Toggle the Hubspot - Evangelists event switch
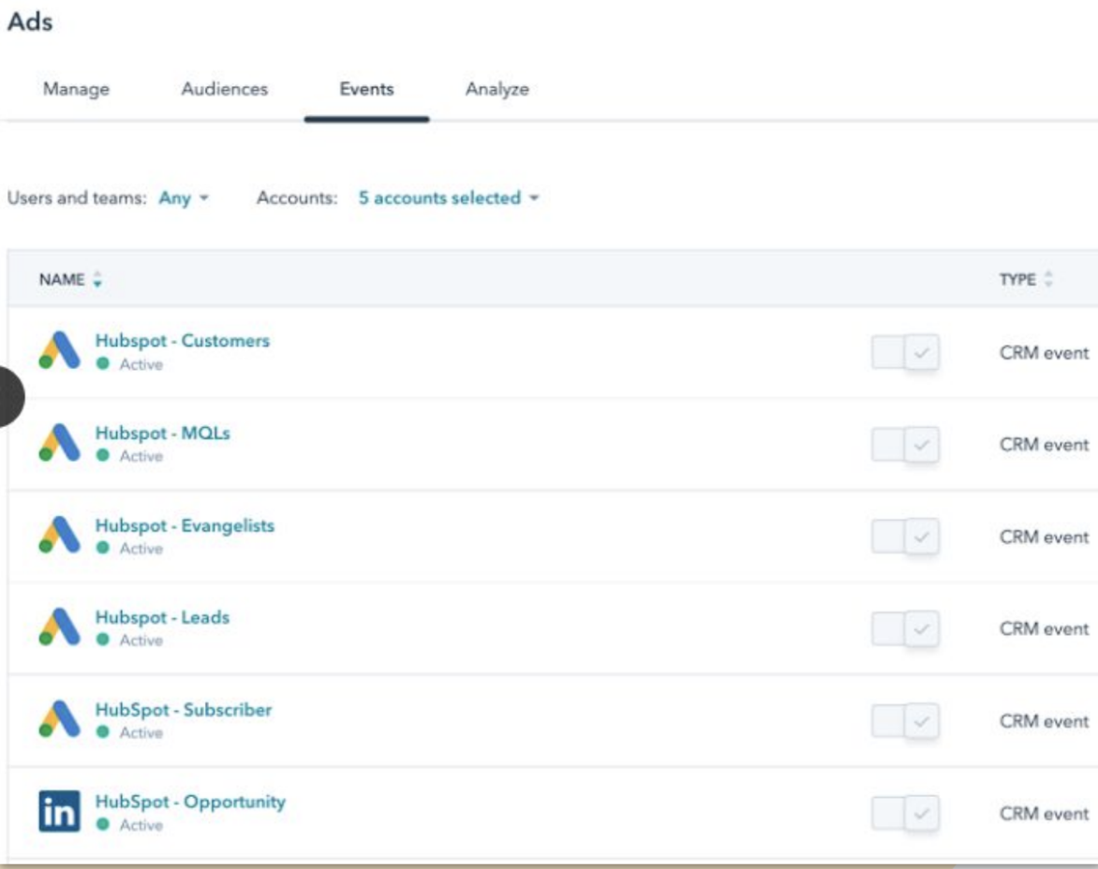 (x=905, y=537)
